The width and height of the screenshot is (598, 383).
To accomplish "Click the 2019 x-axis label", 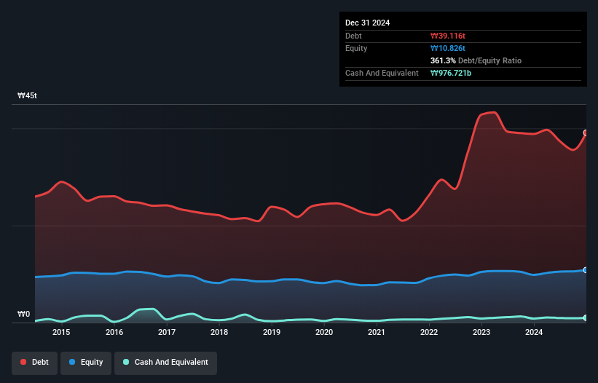I will pos(272,332).
